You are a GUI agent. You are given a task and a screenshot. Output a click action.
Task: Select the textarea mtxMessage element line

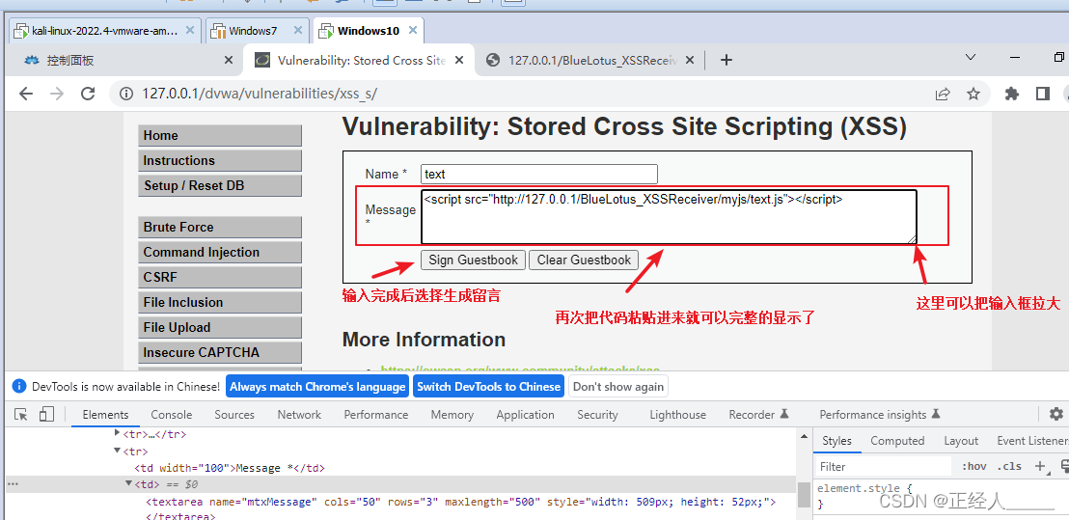[x=461, y=502]
